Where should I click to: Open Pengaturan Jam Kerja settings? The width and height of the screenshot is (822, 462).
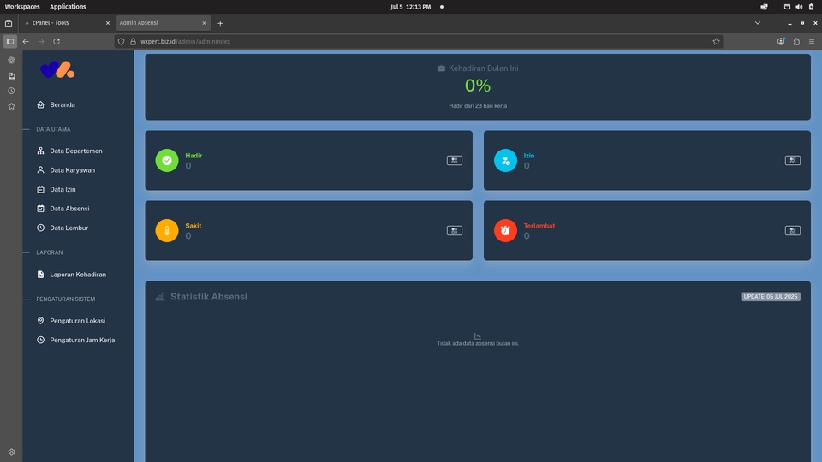click(82, 340)
